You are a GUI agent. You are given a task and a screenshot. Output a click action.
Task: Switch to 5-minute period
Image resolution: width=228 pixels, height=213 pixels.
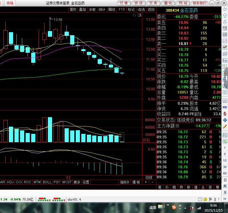225,154
